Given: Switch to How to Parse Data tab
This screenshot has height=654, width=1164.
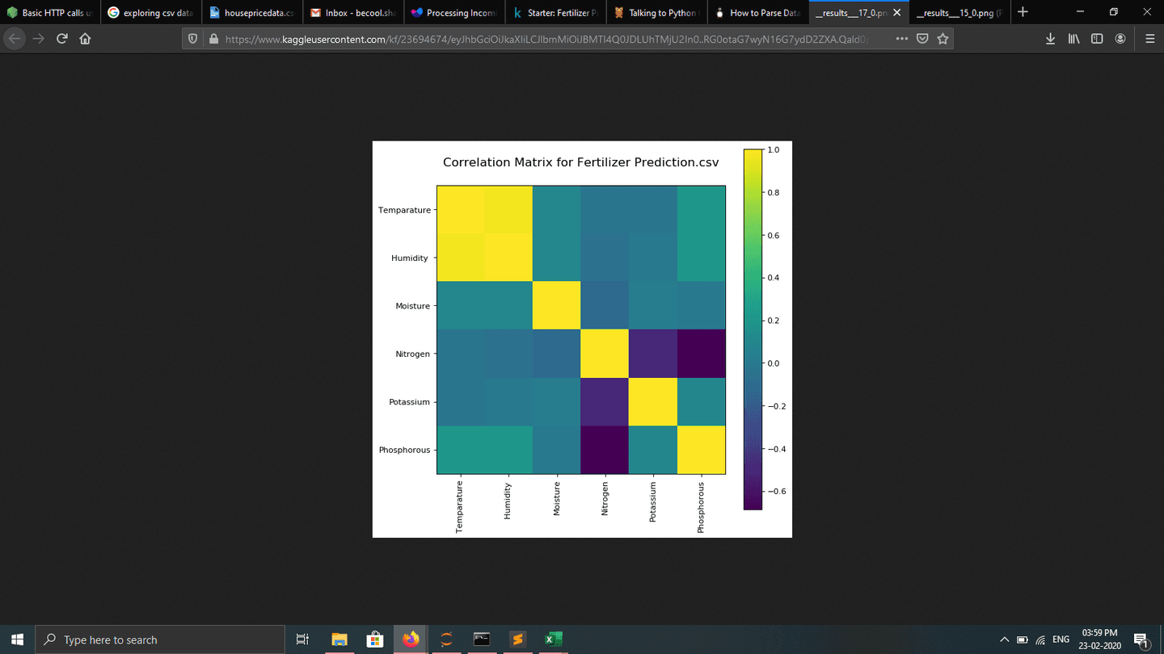Looking at the screenshot, I should pyautogui.click(x=757, y=13).
